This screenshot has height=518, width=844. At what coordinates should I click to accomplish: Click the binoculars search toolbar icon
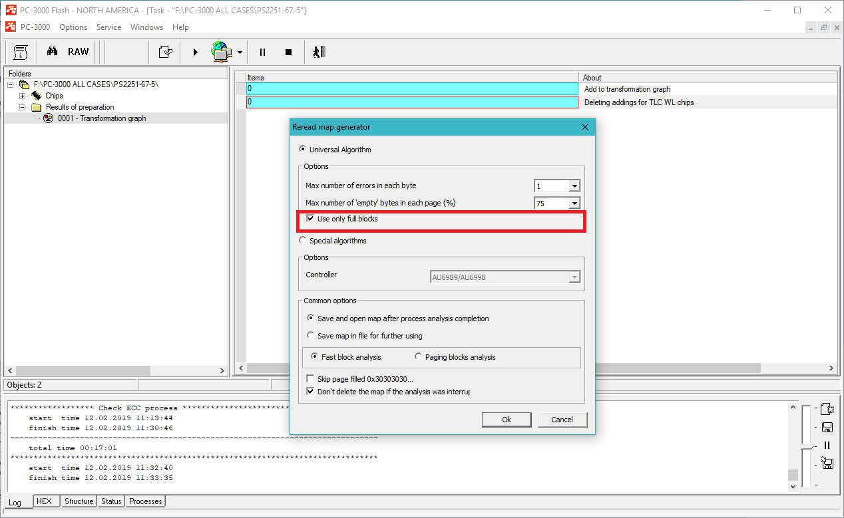point(52,52)
